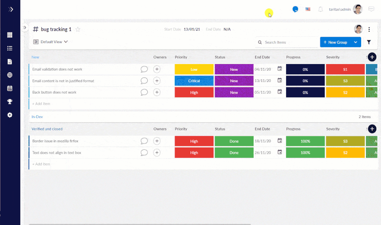Screen dimensions: 381x225
Task: Add owner to Back button does not work
Action: (x=157, y=92)
